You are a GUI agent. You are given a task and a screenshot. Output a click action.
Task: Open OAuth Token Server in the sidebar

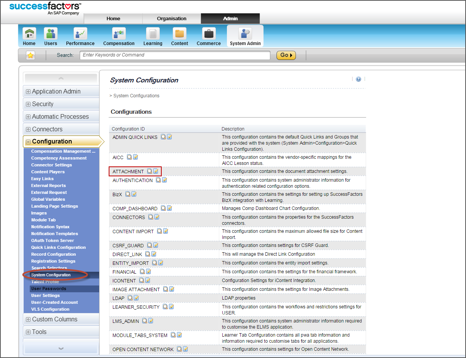coord(53,240)
